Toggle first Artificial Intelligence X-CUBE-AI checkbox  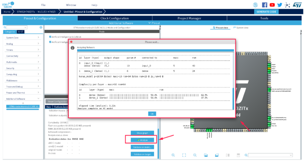tap(50, 37)
